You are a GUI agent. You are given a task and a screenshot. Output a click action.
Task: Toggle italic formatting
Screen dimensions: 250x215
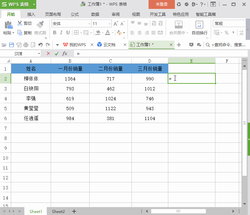(61, 33)
